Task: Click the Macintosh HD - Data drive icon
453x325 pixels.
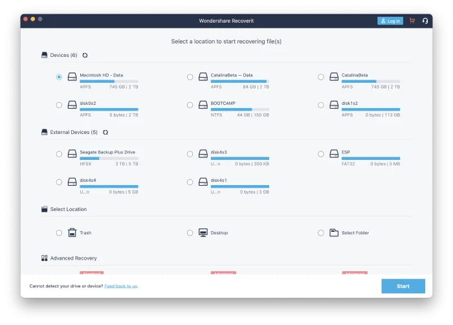Action: pyautogui.click(x=72, y=76)
